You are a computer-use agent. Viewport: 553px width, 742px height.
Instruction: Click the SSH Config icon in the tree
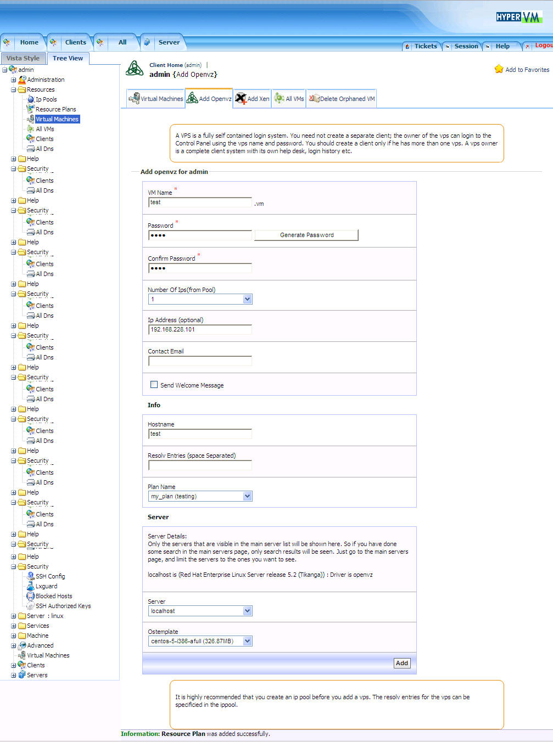pos(31,576)
